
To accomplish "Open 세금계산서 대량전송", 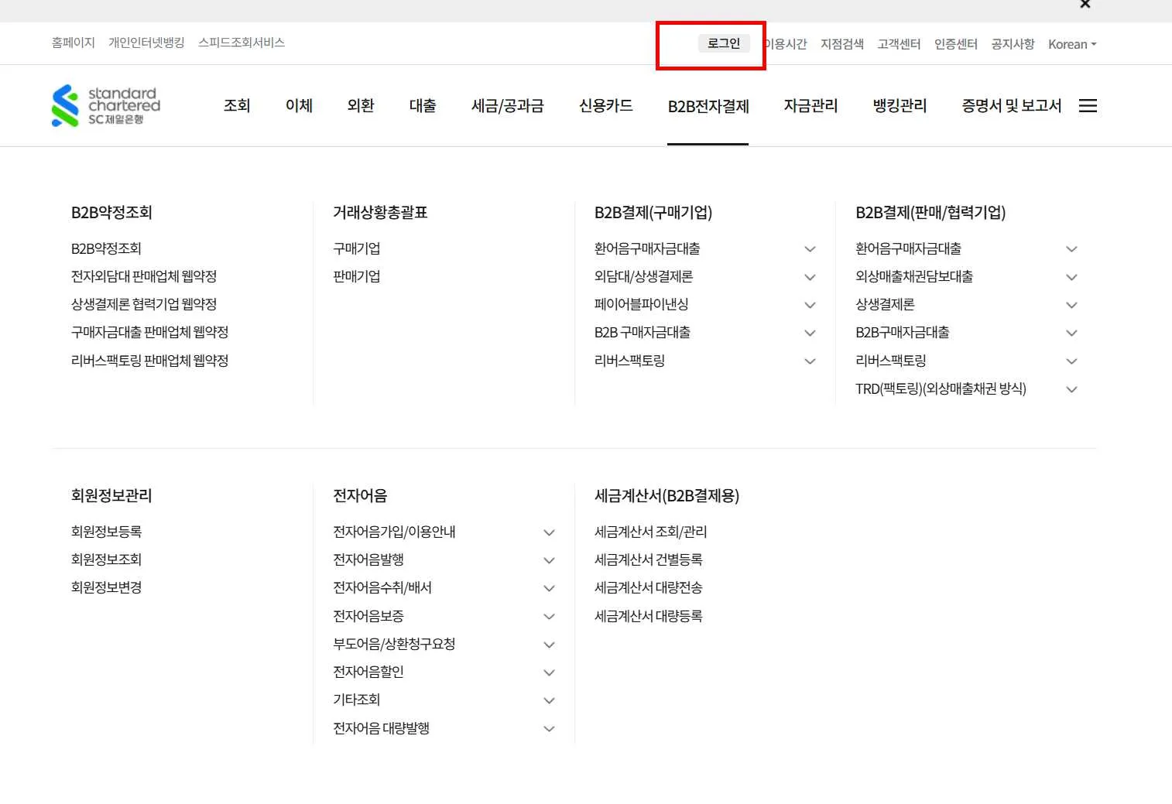I will (649, 588).
